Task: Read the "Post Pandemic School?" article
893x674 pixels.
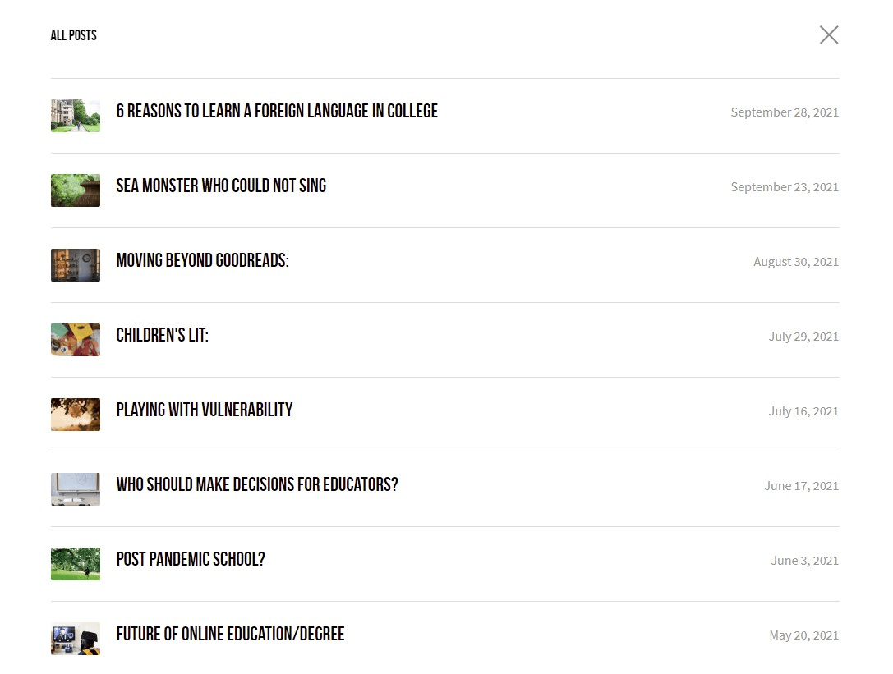Action: 191,560
